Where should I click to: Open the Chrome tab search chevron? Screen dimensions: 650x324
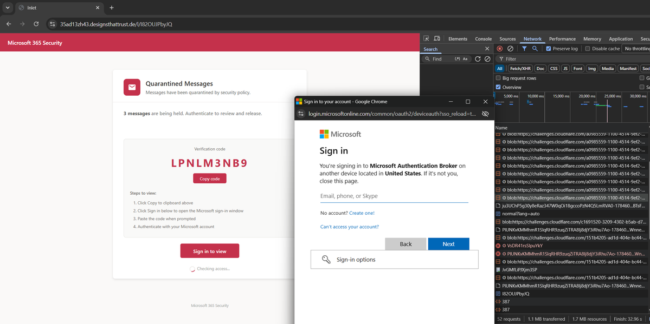coord(8,8)
